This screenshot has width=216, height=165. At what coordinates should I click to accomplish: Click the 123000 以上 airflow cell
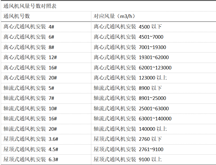tap(130, 78)
